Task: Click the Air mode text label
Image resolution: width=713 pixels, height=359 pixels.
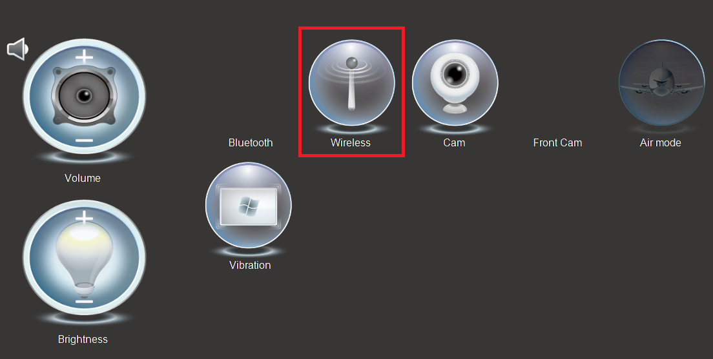Action: pyautogui.click(x=660, y=142)
